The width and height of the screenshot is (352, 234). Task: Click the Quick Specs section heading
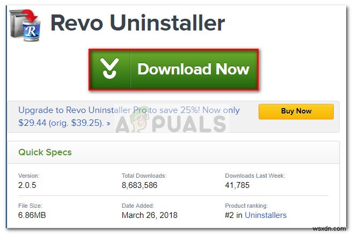tap(45, 153)
